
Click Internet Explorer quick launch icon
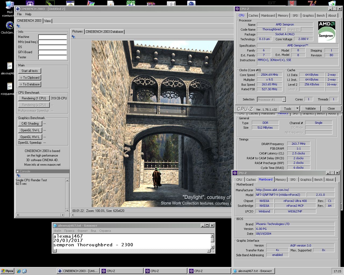coord(19,271)
